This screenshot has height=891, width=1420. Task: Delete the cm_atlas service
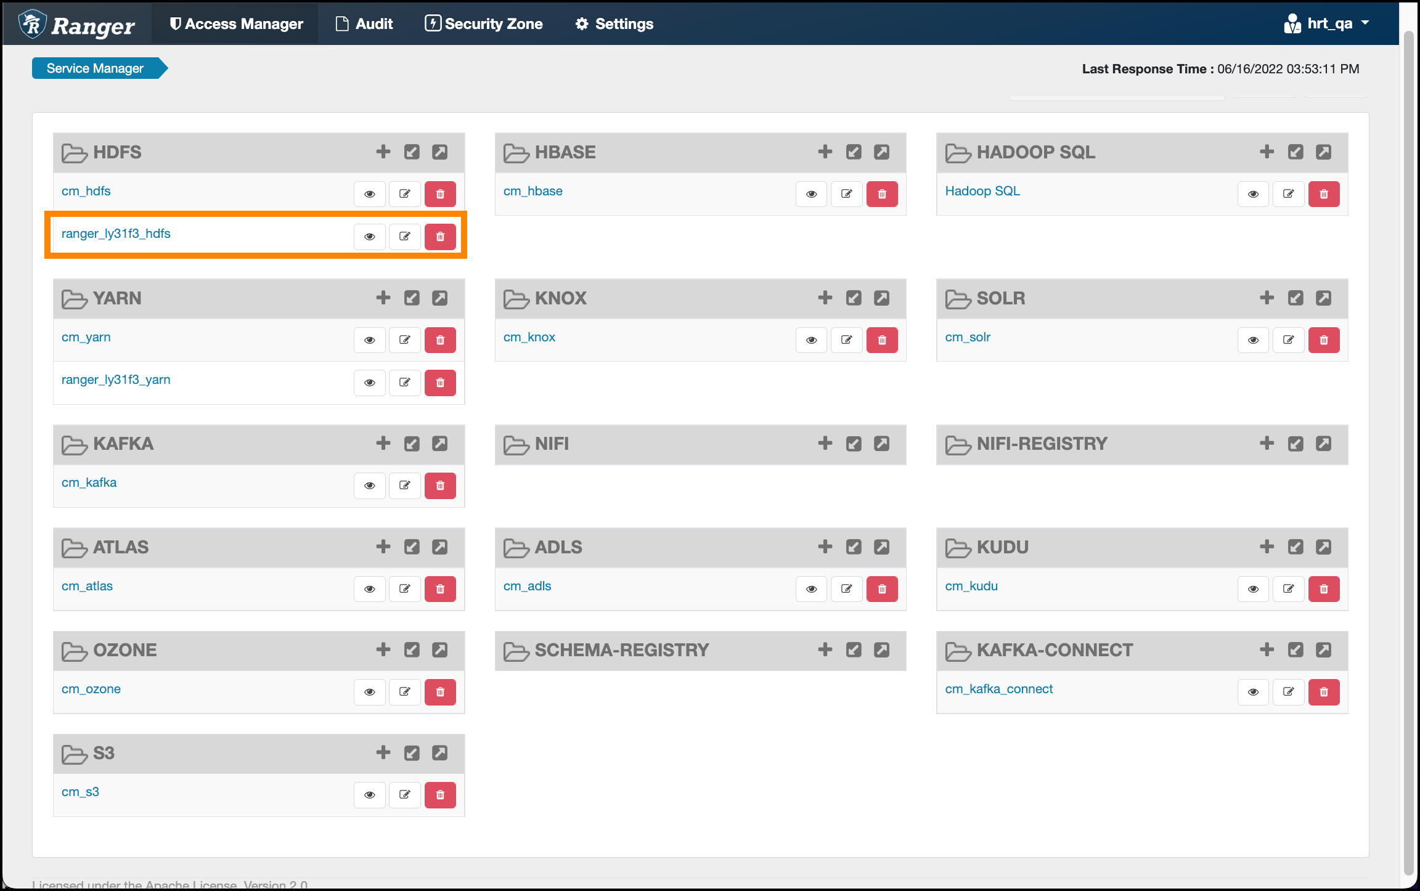pyautogui.click(x=440, y=588)
